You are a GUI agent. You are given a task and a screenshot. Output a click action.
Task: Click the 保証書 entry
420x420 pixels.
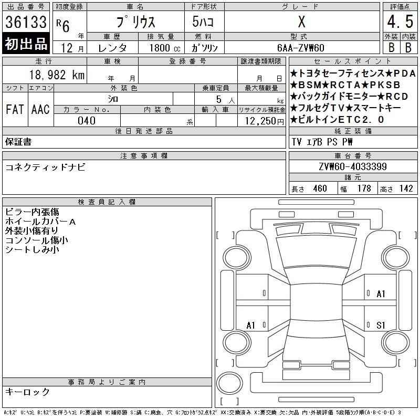(x=18, y=142)
